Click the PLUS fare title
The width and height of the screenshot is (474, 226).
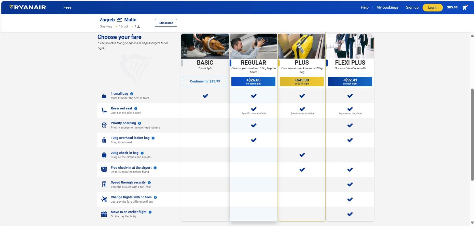[x=302, y=63]
